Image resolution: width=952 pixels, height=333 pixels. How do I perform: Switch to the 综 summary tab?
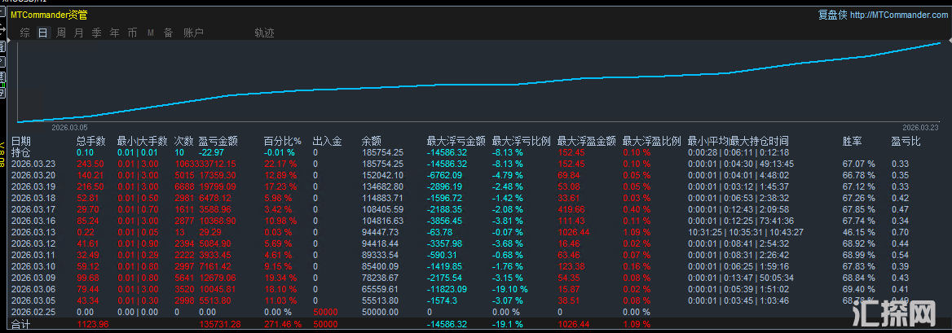(x=25, y=33)
